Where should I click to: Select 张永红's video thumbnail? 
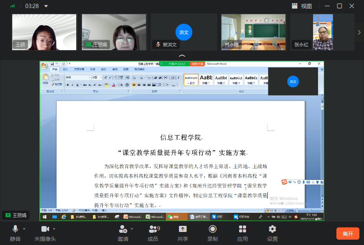click(x=322, y=32)
